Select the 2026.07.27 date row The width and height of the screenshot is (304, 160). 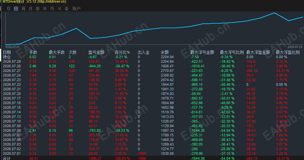click(x=12, y=71)
